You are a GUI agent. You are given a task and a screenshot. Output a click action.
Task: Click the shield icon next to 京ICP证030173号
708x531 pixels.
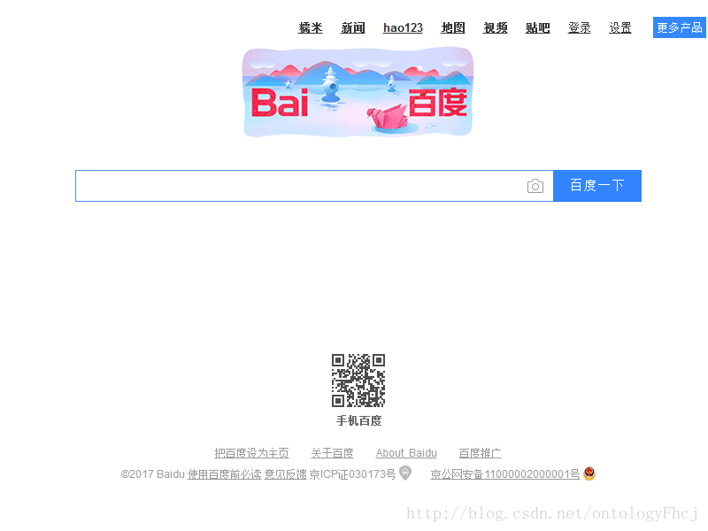tap(405, 473)
